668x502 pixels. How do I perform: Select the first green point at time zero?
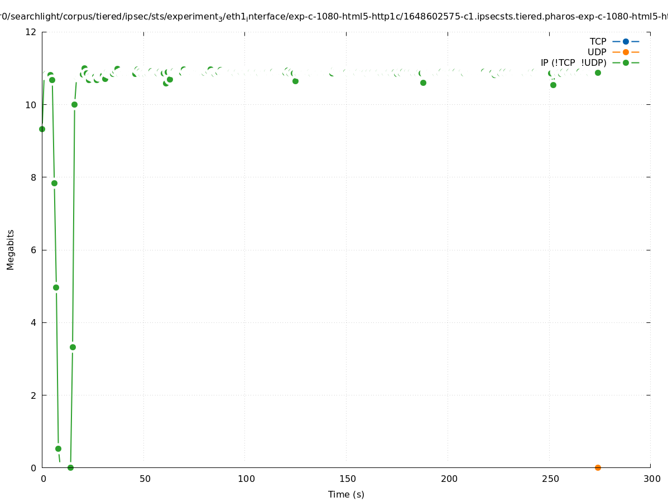tap(42, 129)
